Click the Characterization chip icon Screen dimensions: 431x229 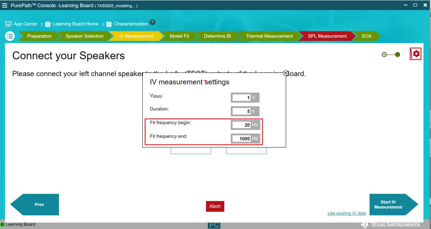pos(109,24)
